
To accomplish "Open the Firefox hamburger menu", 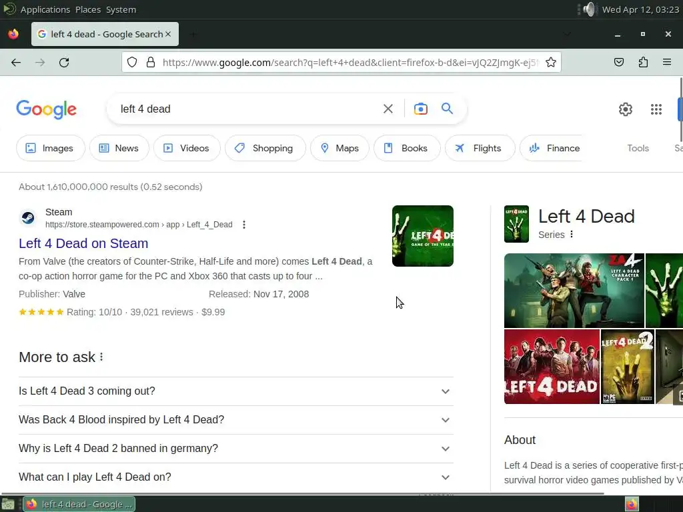I will click(667, 62).
